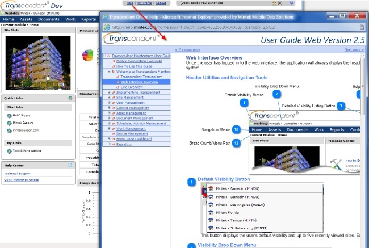The height and width of the screenshot is (248, 369).
Task: Click the round blue arrow icon in the user bar
Action: tap(292, 3)
